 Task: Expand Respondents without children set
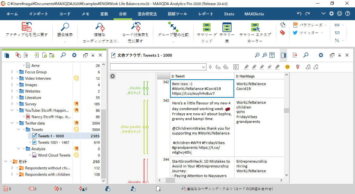pos(12,168)
